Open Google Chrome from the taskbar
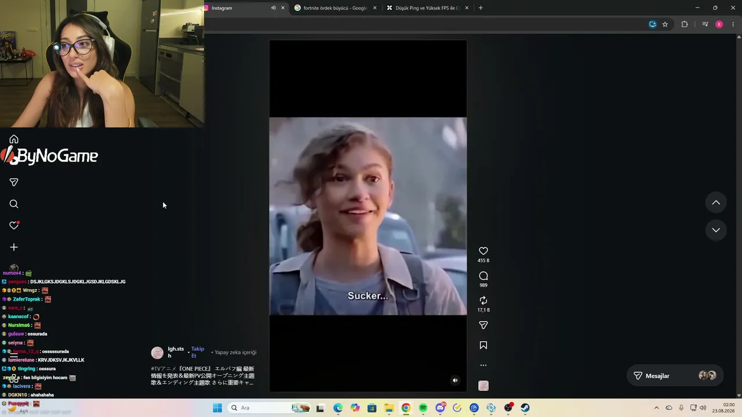 pos(406,408)
